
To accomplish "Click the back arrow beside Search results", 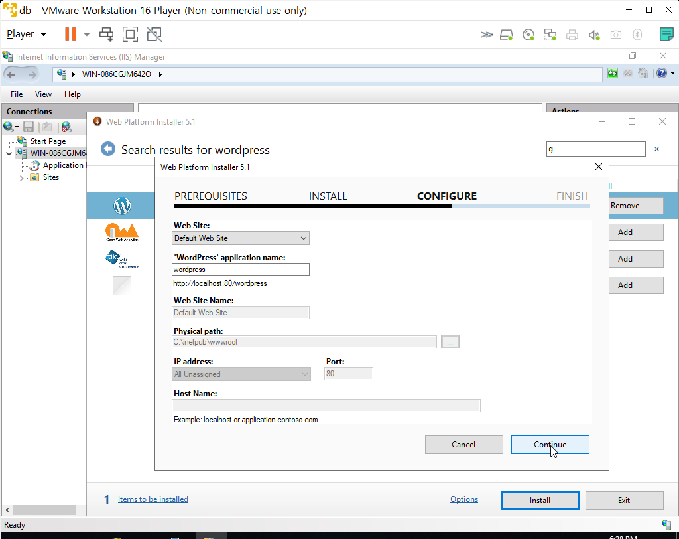I will click(x=108, y=149).
